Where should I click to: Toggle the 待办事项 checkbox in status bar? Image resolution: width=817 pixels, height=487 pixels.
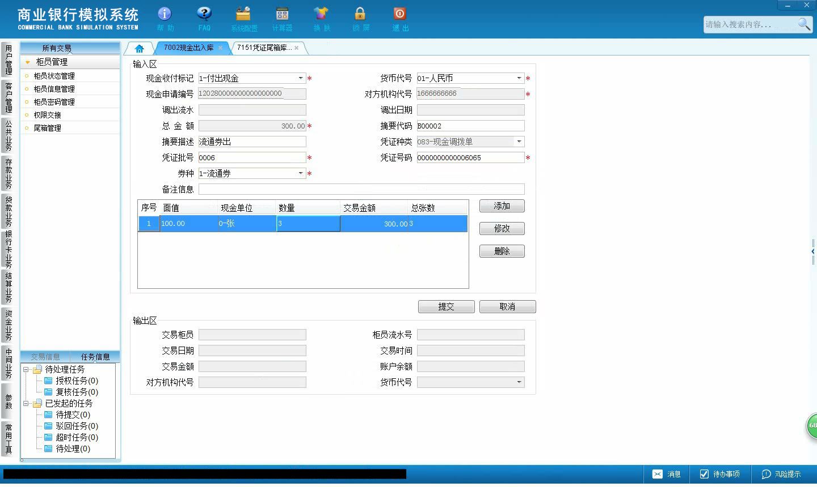click(x=704, y=474)
